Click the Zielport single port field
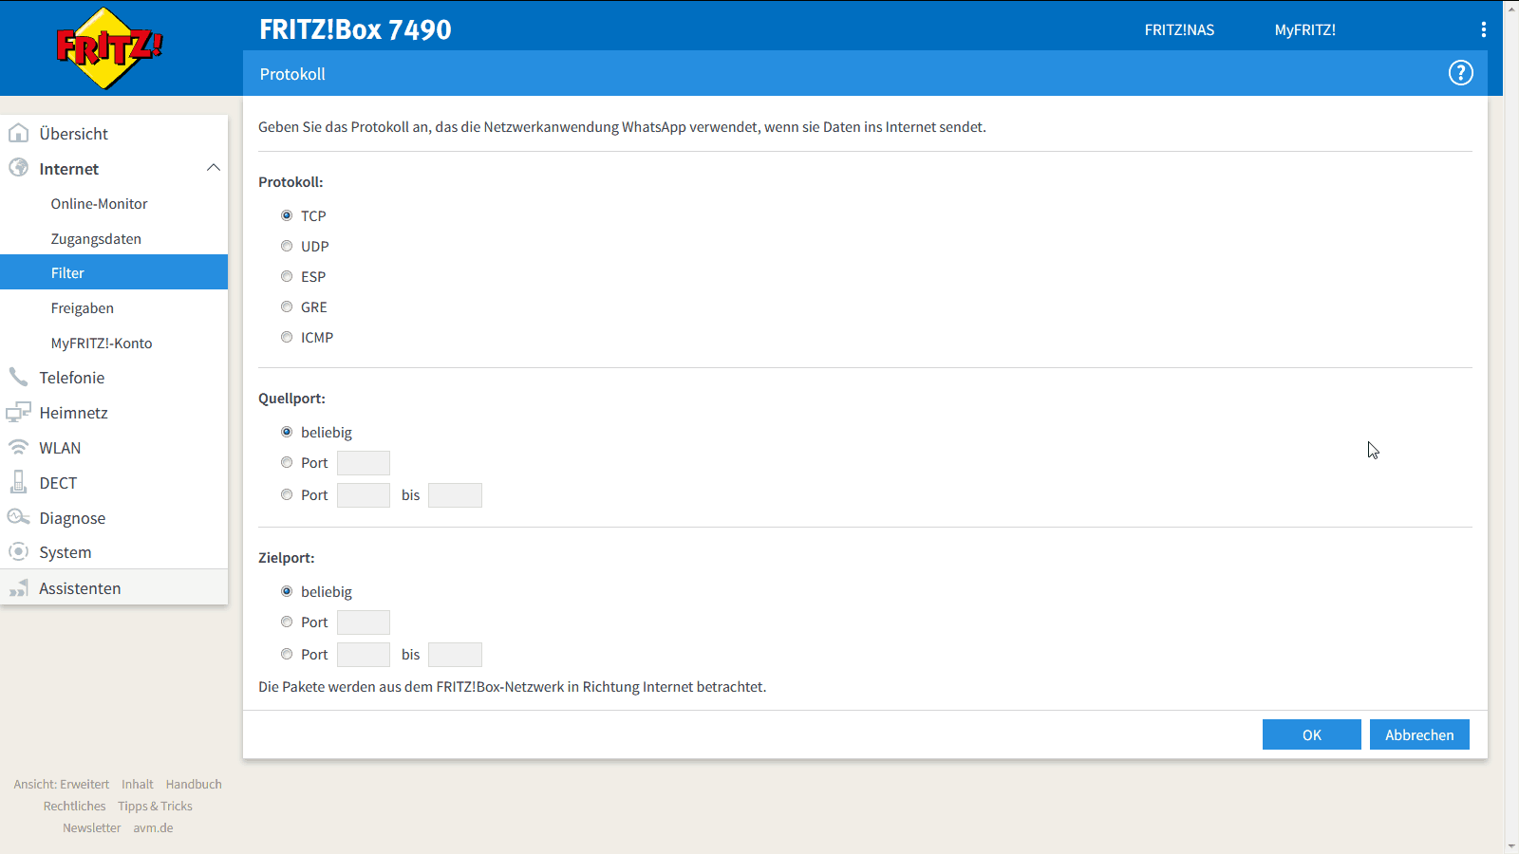Image resolution: width=1519 pixels, height=854 pixels. point(364,622)
